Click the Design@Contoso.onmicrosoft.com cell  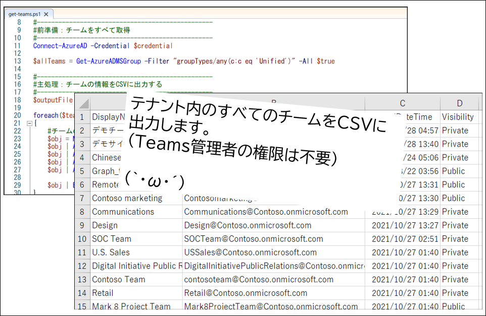[x=274, y=225]
